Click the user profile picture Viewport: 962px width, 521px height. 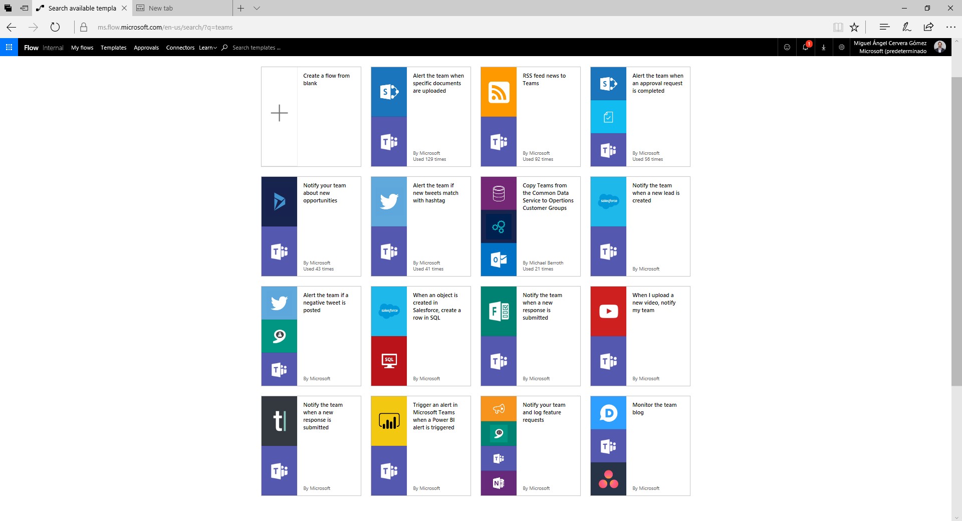pyautogui.click(x=939, y=47)
